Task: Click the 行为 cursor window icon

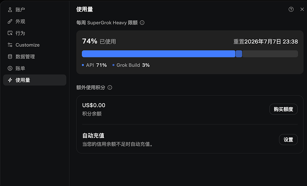Action: point(10,33)
